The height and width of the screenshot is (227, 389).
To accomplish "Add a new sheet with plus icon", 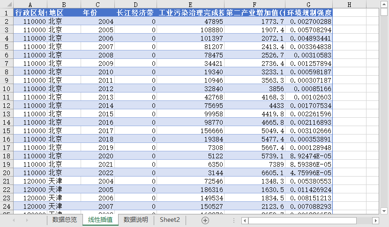I will click(x=205, y=220).
